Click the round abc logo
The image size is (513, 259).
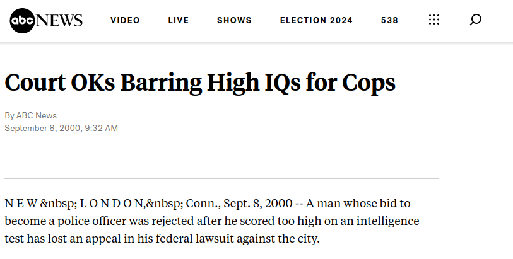[x=22, y=21]
